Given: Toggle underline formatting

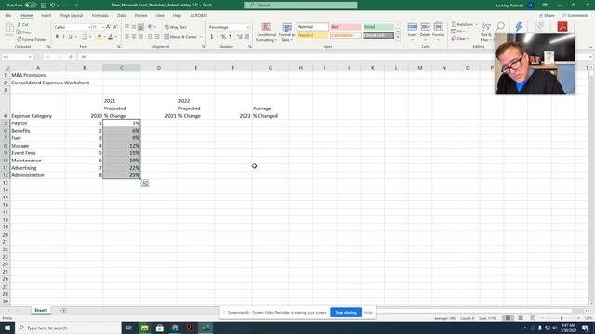Looking at the screenshot, I should coord(71,37).
